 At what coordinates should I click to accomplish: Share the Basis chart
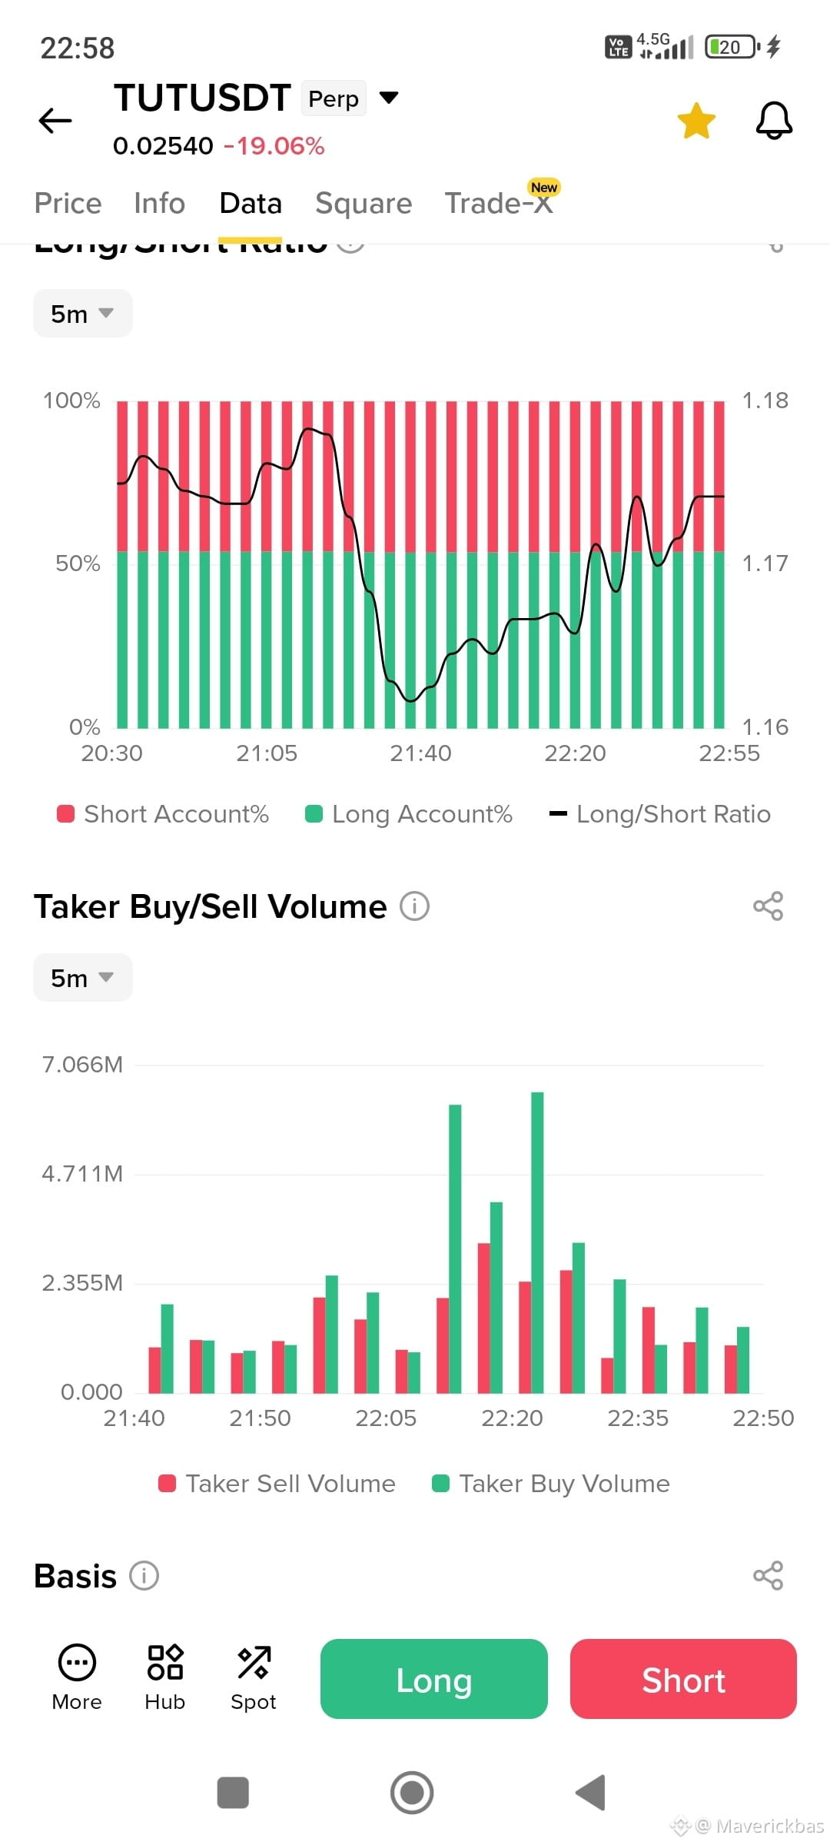click(768, 1575)
